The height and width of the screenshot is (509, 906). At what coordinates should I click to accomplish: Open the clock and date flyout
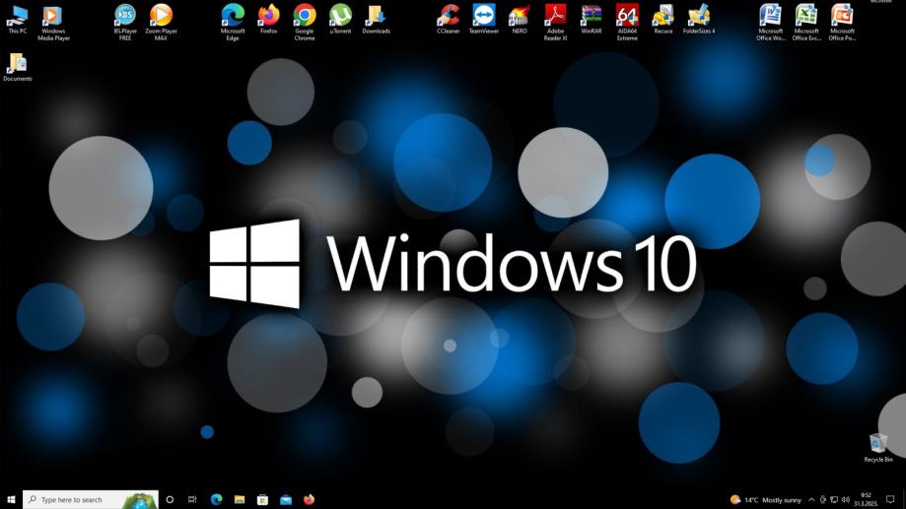click(x=866, y=500)
